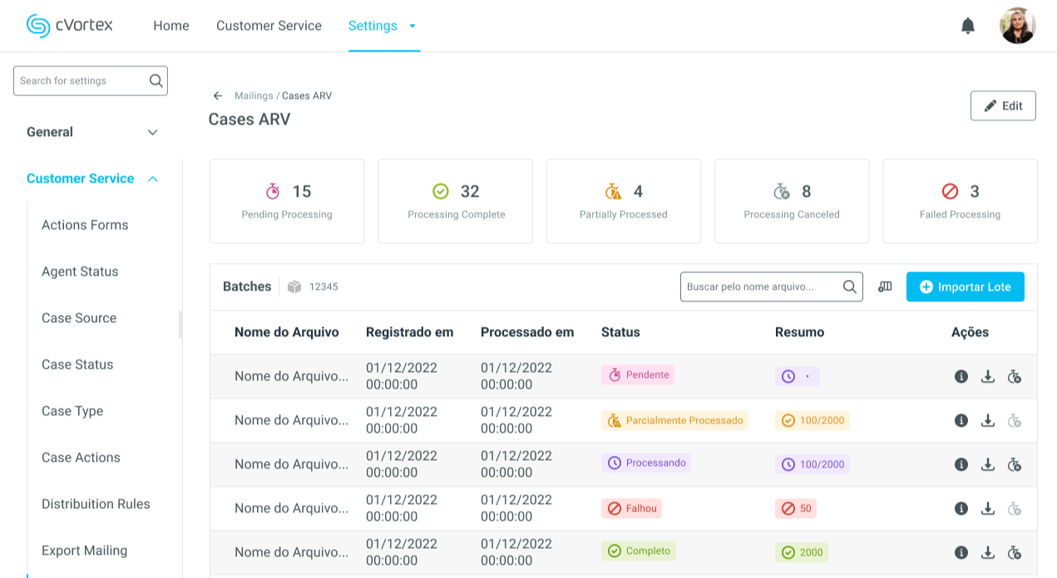
Task: Collapse the Customer Service sidebar section
Action: coord(152,179)
